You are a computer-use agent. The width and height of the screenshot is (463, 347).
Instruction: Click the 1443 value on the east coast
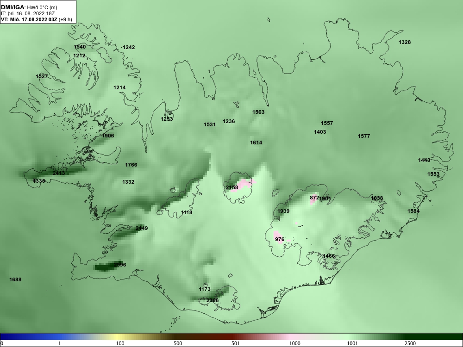point(424,160)
